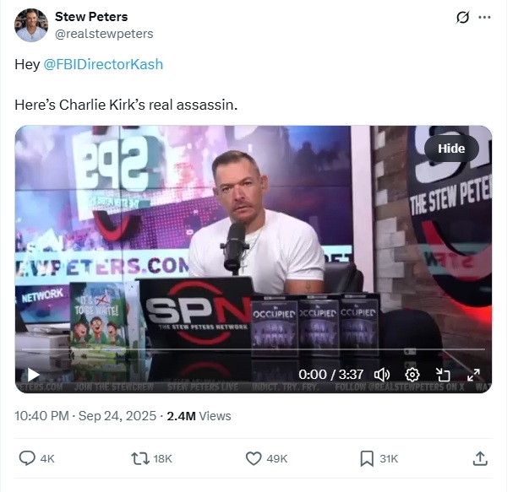Open the three-dot more options menu
Image resolution: width=513 pixels, height=492 pixels.
point(484,18)
